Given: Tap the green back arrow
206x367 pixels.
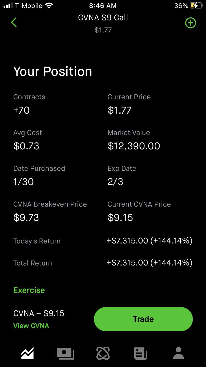Looking at the screenshot, I should coord(14,22).
